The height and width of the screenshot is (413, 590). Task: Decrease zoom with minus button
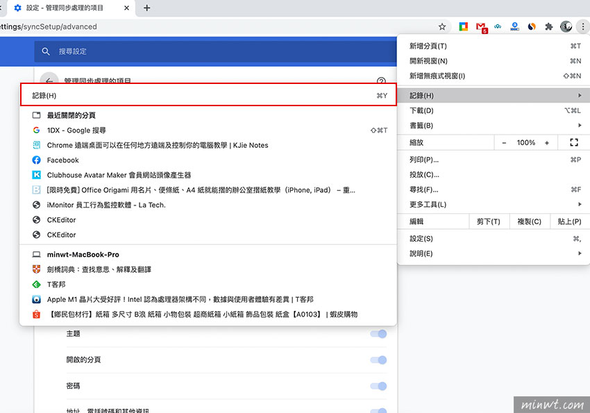point(504,143)
